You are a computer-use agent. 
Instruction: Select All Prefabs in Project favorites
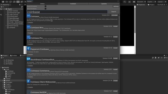(x=9, y=64)
